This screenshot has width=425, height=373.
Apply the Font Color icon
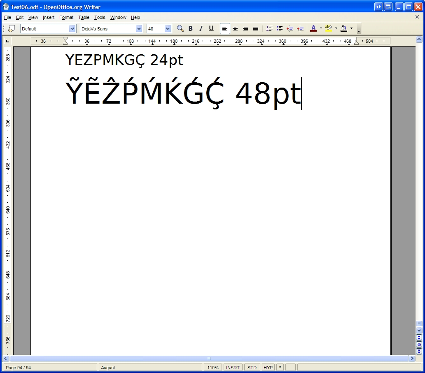point(313,28)
